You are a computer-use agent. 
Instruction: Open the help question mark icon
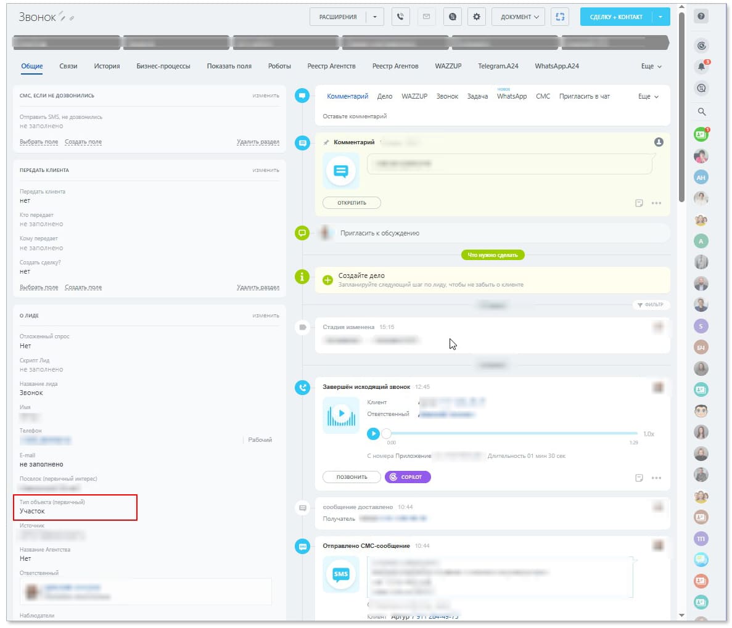coord(701,17)
